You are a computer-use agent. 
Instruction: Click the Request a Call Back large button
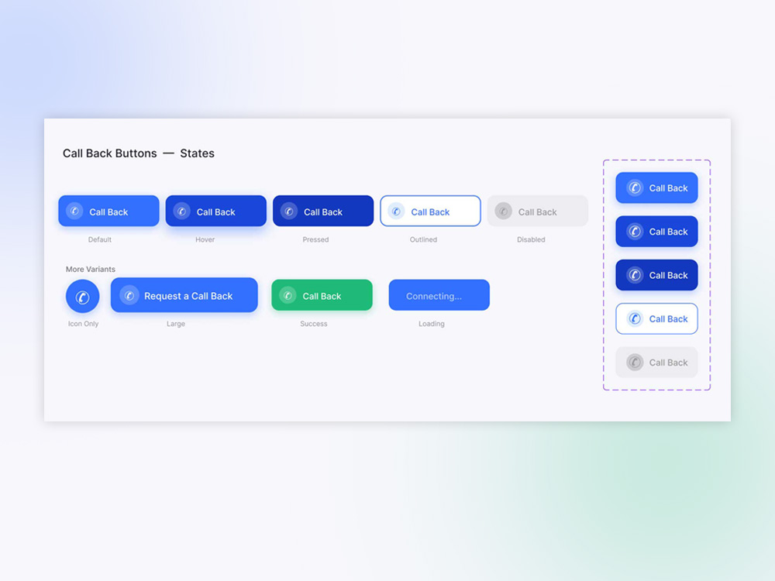click(x=184, y=295)
